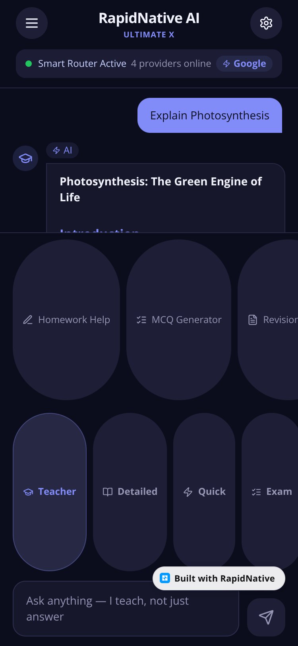Select Teacher mode

pos(50,492)
